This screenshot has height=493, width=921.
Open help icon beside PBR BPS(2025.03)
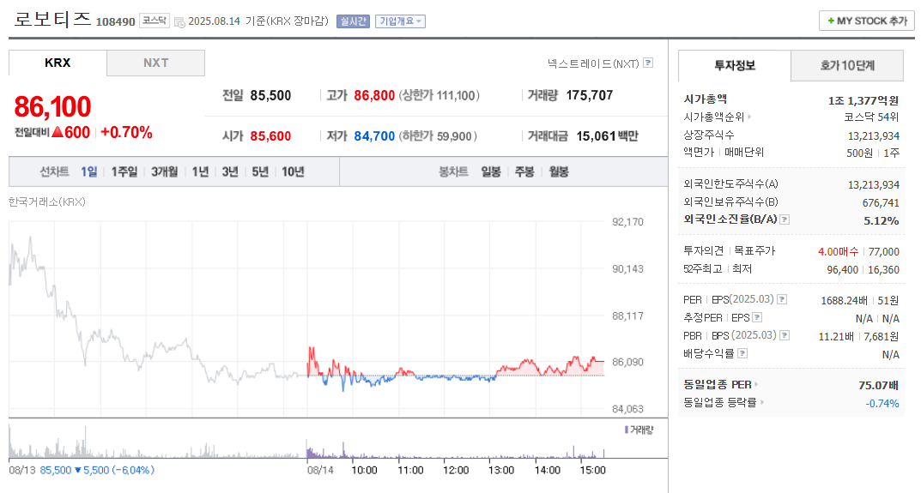point(785,335)
